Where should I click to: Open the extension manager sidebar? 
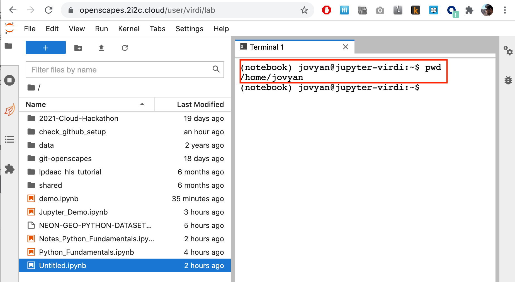(9, 169)
